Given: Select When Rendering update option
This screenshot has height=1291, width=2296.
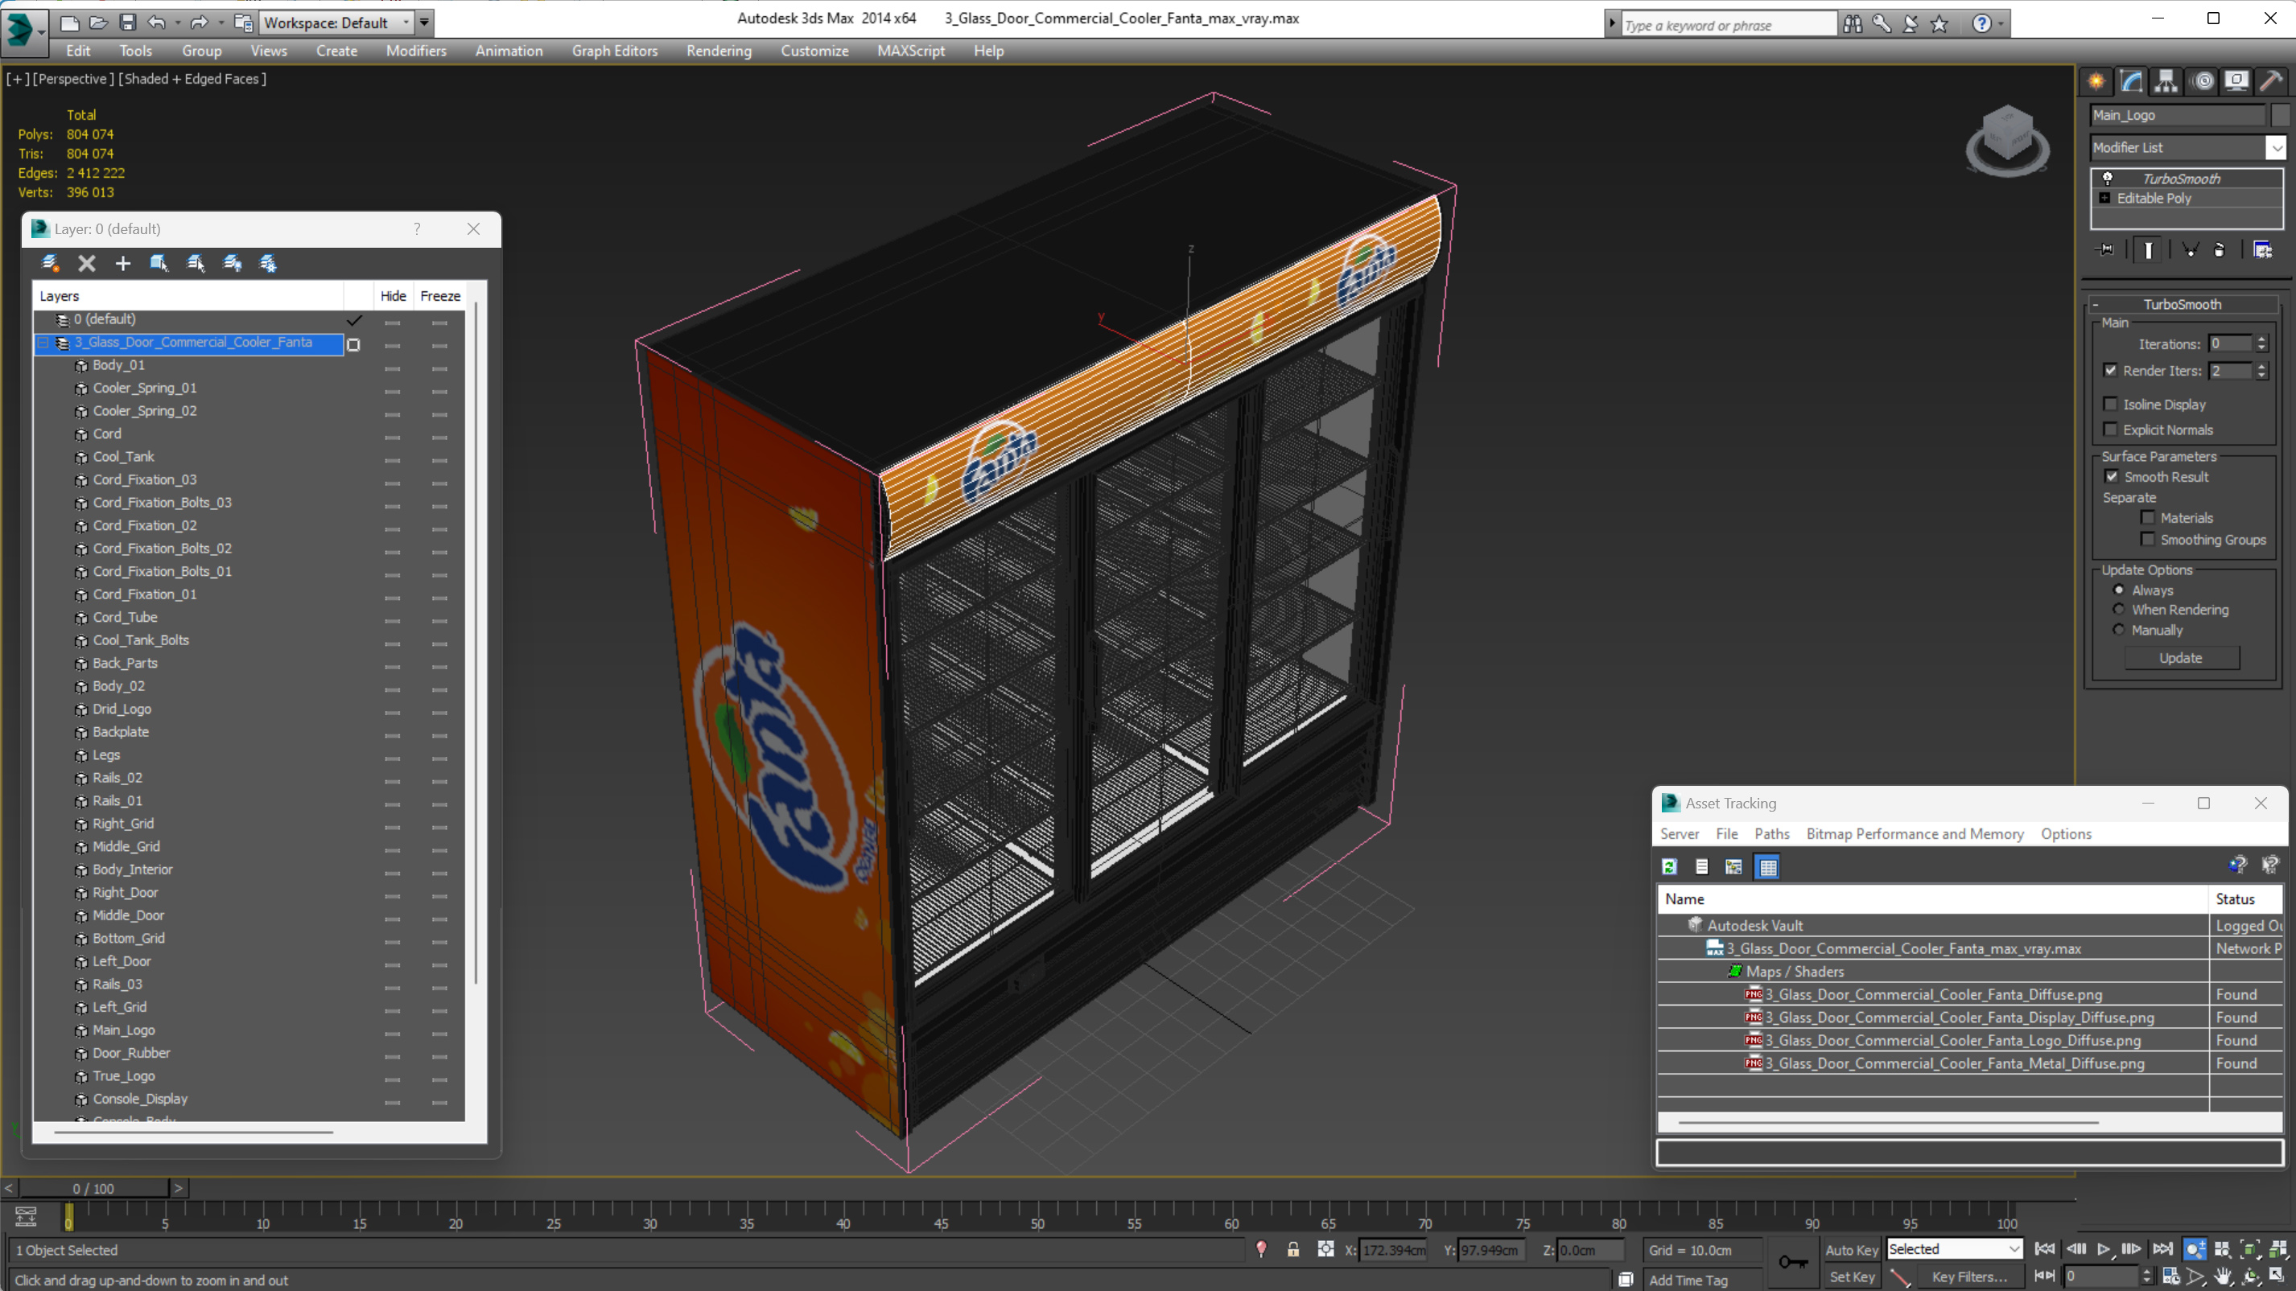Looking at the screenshot, I should pos(2119,609).
